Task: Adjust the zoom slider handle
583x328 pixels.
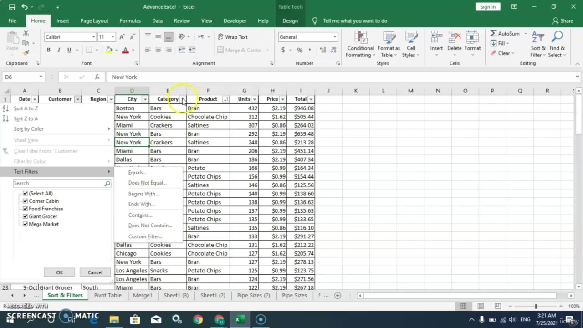Action: click(536, 307)
